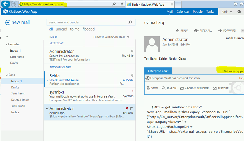Click the high importance exclamation on sysmbx1 mail
This screenshot has width=244, height=141.
click(133, 92)
